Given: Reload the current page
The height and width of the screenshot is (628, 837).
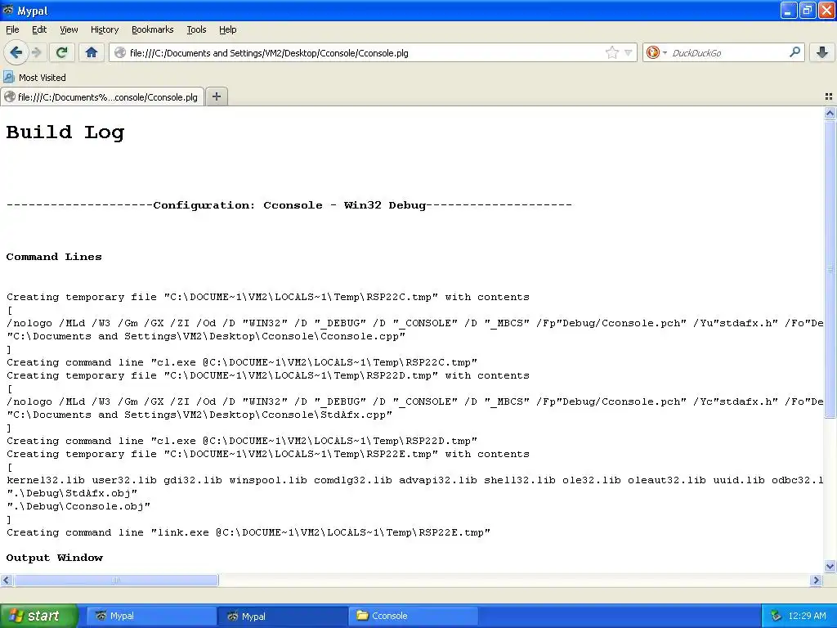Looking at the screenshot, I should [x=61, y=52].
